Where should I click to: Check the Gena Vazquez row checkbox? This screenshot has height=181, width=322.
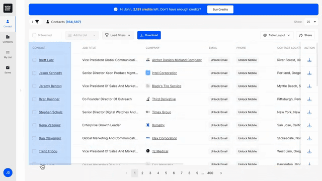[x=34, y=125]
